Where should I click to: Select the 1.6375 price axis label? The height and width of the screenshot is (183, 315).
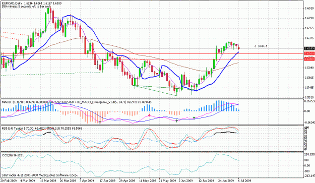[x=309, y=38]
